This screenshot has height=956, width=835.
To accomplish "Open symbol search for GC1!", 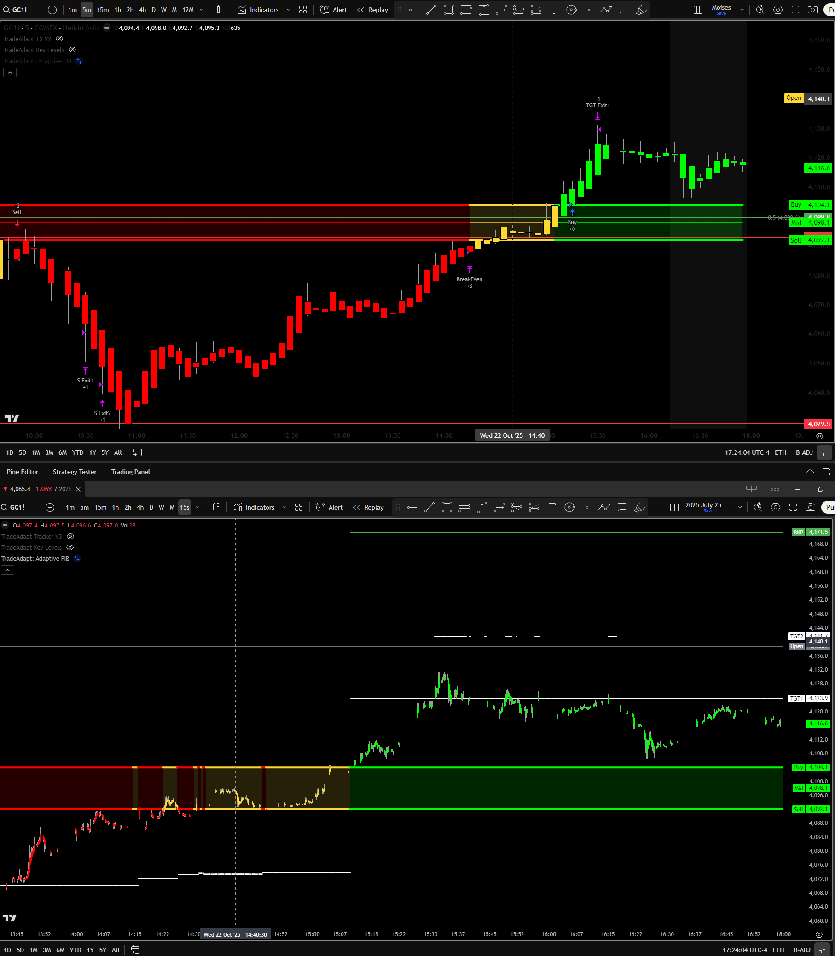I will point(15,9).
